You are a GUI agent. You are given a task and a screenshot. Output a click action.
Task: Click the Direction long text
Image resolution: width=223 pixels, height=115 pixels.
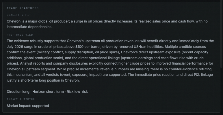[x=18, y=92]
